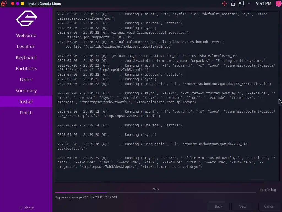
Task: Click the purple window button in title bar
Action: tap(18, 4)
